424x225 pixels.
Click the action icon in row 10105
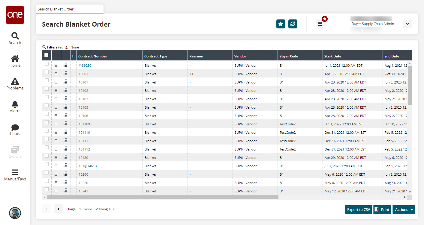pos(65,107)
